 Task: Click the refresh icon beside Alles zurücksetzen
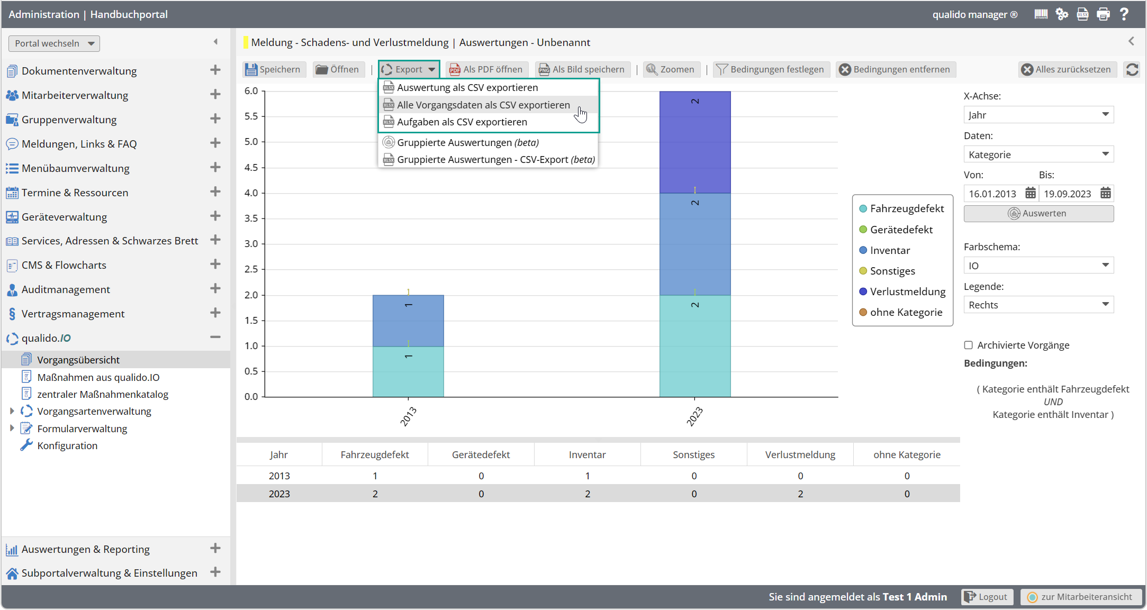coord(1132,69)
